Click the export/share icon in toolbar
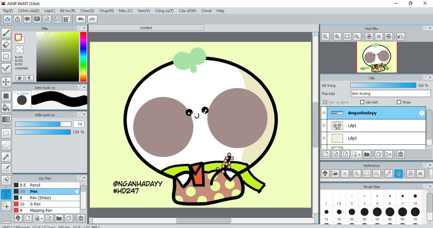 pos(17,19)
